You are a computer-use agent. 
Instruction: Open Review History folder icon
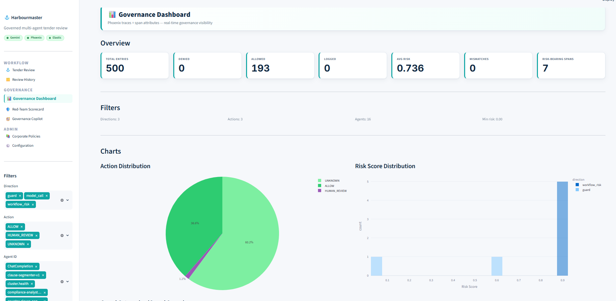point(8,79)
